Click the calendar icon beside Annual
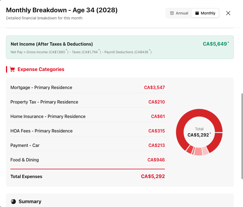 coord(172,13)
